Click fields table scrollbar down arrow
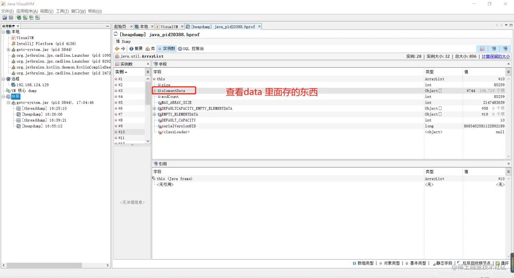This screenshot has height=278, width=514. tap(509, 157)
